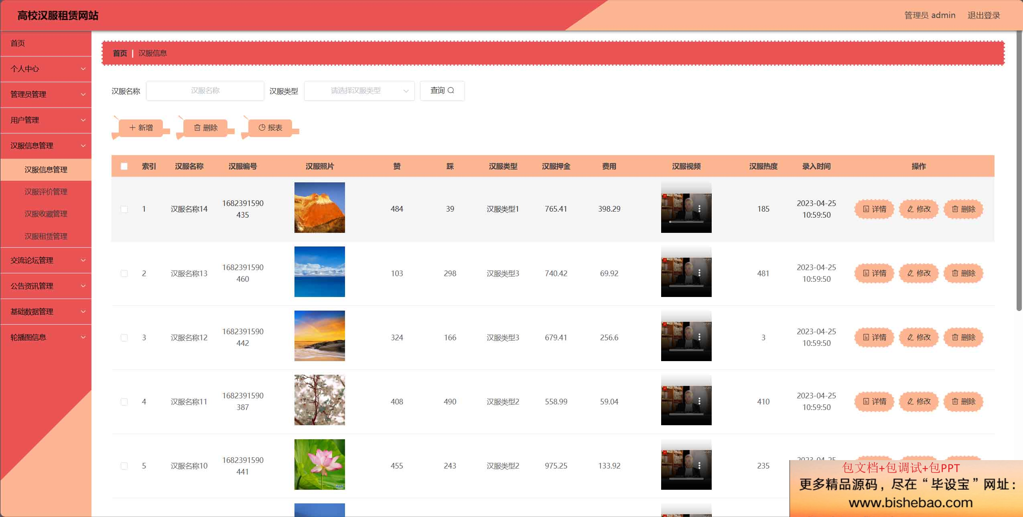Screen dimensions: 1023x517
Task: Open the blue sea photo of 汉服名称13
Action: (x=319, y=272)
